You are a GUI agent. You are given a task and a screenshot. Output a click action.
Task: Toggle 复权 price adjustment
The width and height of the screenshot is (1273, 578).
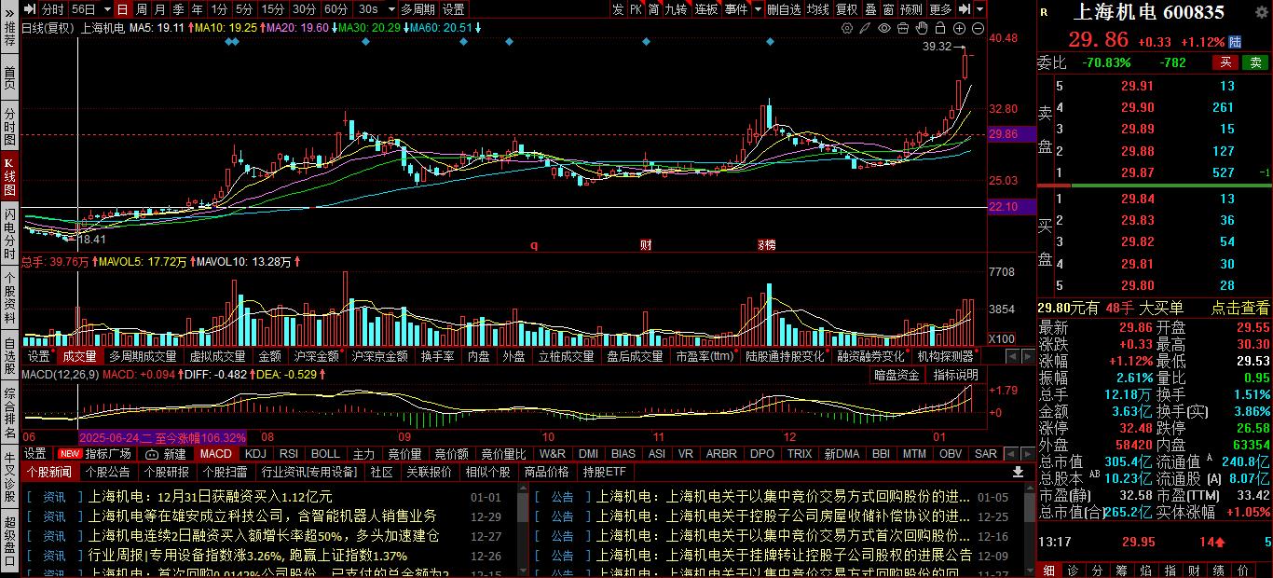point(846,9)
